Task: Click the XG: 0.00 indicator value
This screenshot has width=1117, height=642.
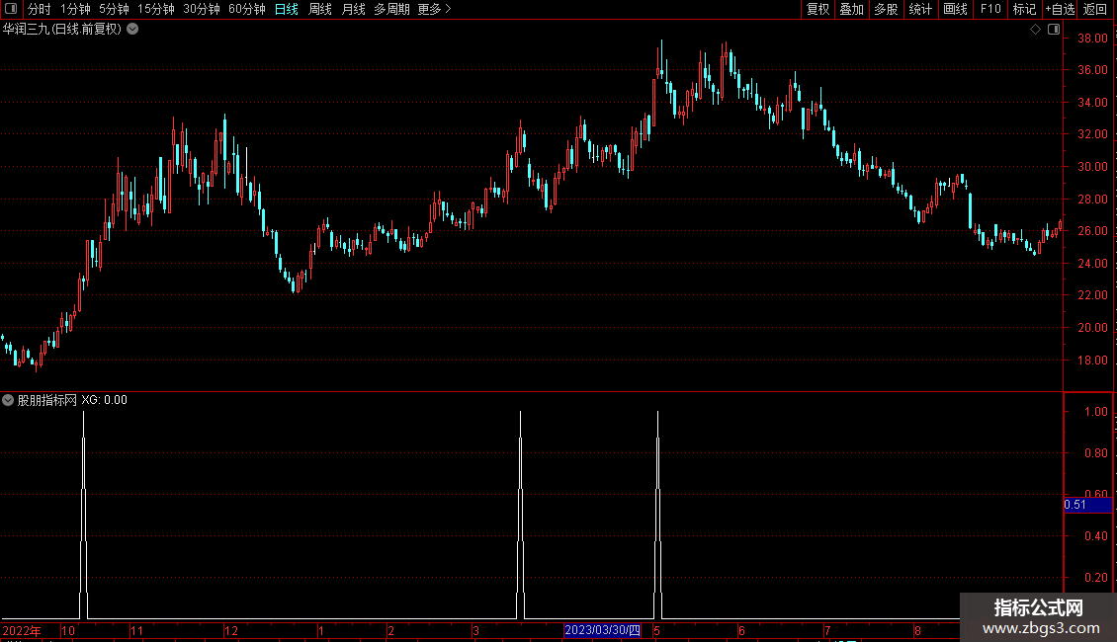Action: 104,400
